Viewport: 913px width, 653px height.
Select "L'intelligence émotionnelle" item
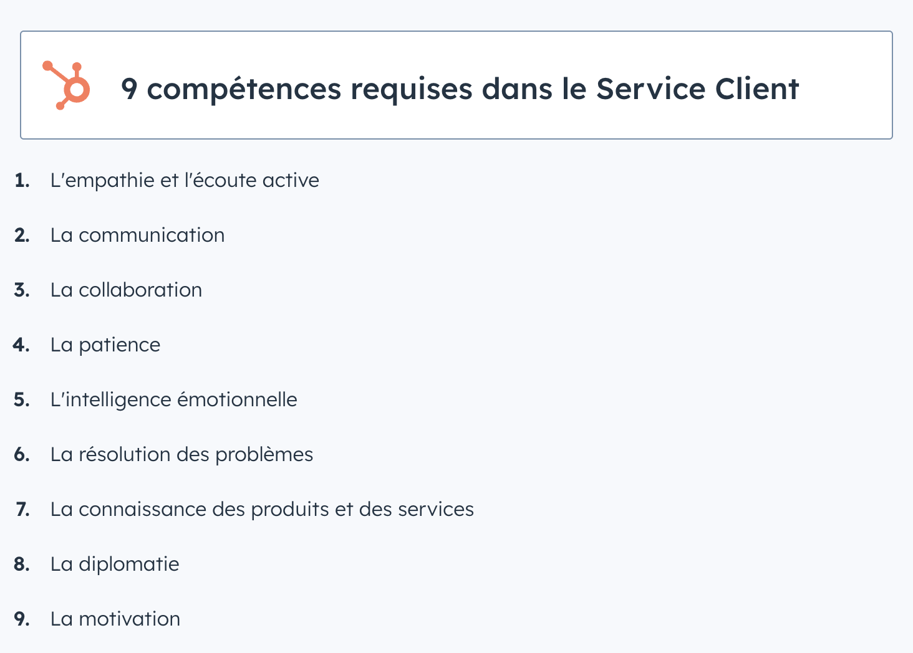coord(173,399)
